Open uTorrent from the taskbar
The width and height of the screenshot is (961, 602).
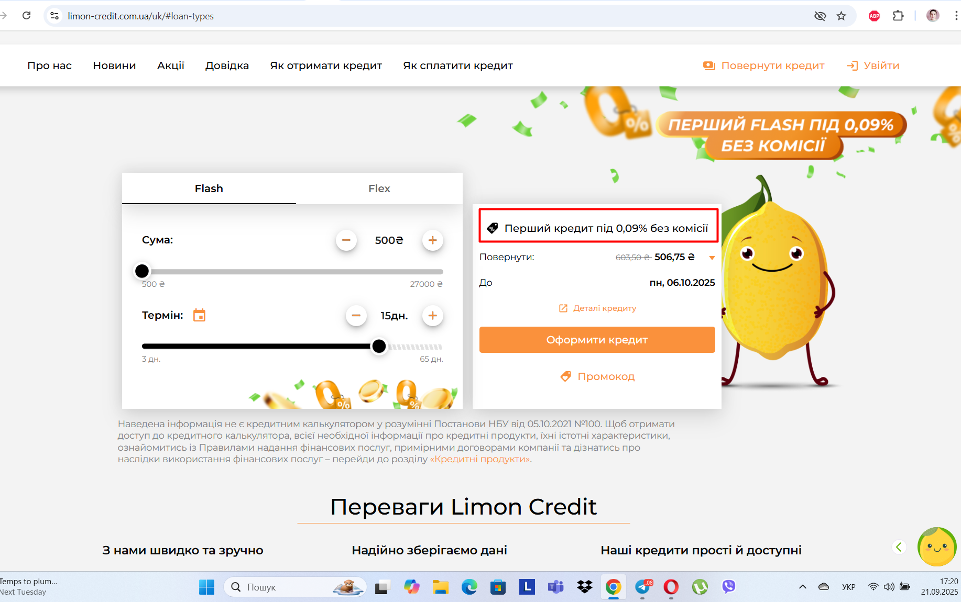pyautogui.click(x=700, y=587)
